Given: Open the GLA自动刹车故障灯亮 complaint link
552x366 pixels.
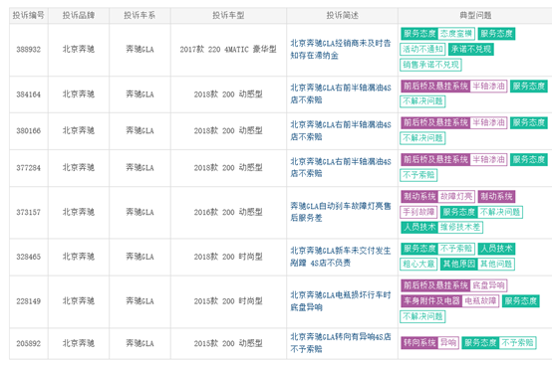Looking at the screenshot, I should [341, 212].
